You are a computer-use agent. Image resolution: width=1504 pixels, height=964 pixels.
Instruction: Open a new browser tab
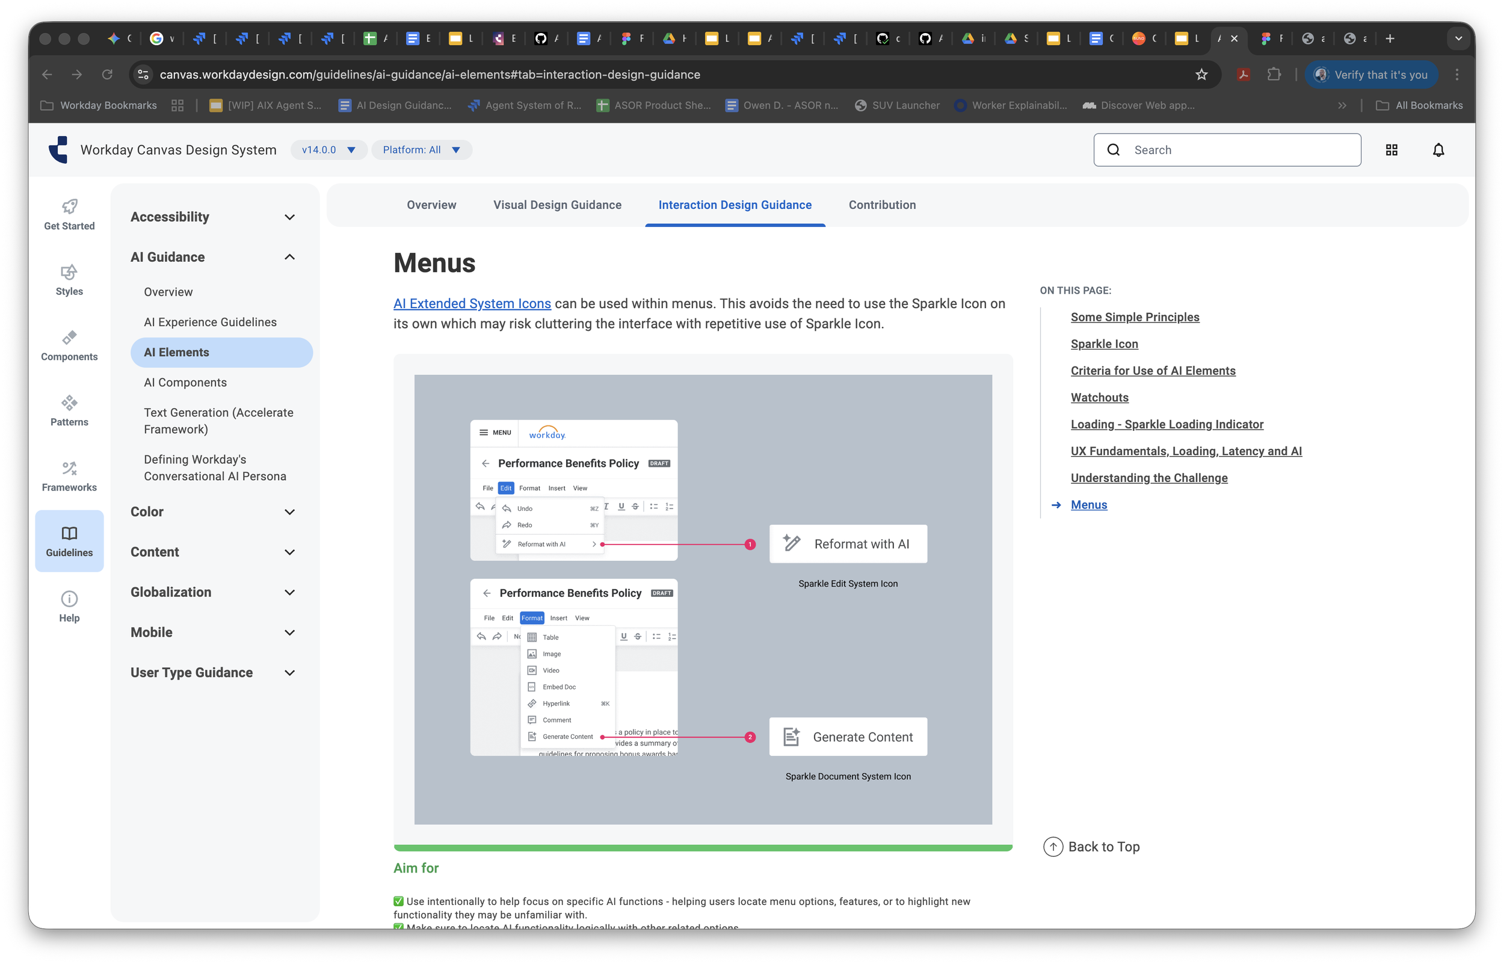[x=1390, y=39]
